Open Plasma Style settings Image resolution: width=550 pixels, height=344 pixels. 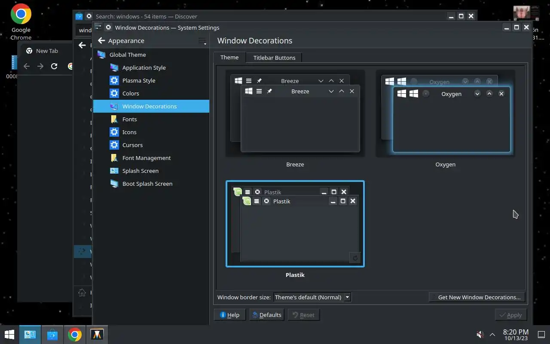coord(151,80)
